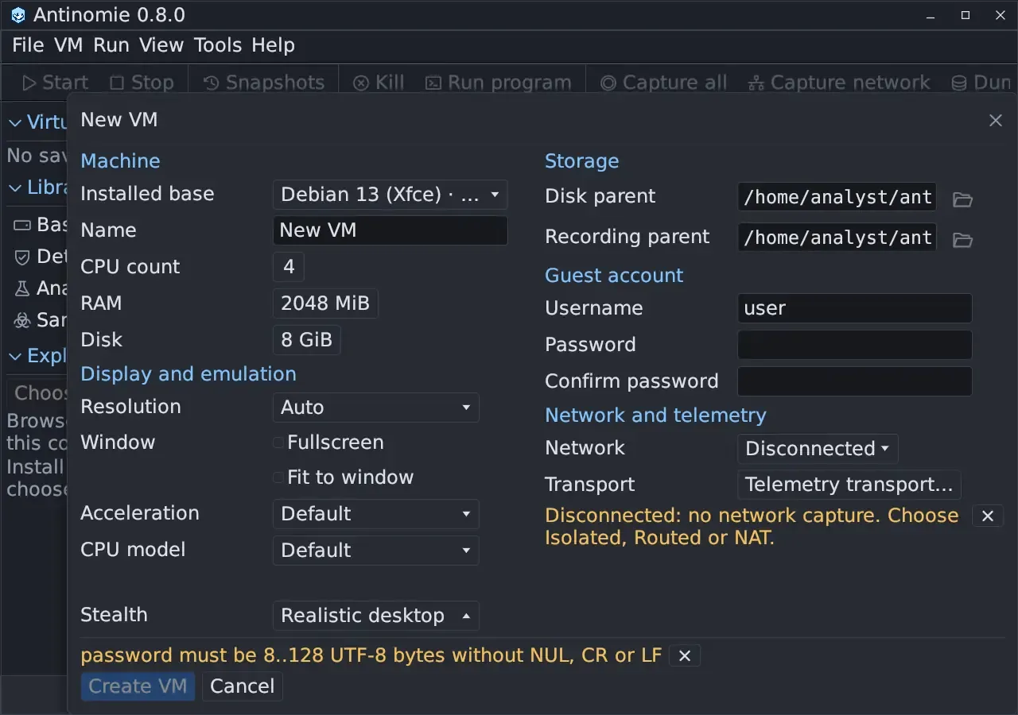The height and width of the screenshot is (715, 1018).
Task: Click the Cancel button
Action: pos(242,686)
